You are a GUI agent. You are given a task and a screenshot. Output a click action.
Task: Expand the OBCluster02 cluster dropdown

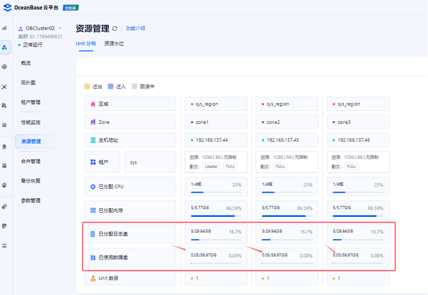[x=60, y=29]
